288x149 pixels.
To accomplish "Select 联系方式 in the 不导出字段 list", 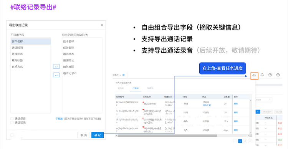I will point(31,67).
